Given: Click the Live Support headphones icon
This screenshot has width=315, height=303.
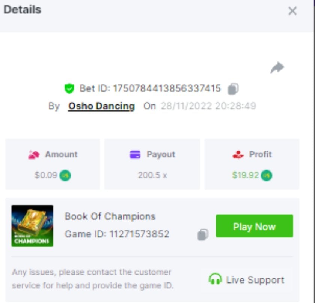Looking at the screenshot, I should [x=215, y=279].
